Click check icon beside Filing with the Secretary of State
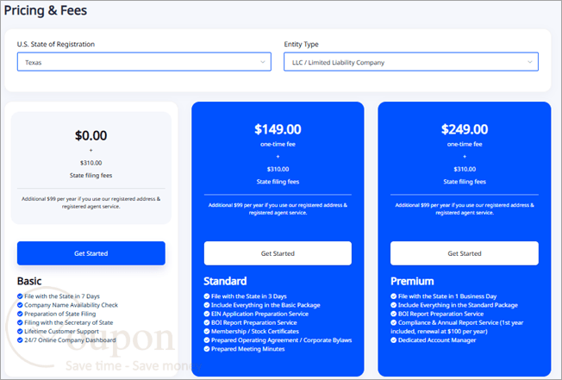Viewport: 562px width, 380px height. [20, 322]
